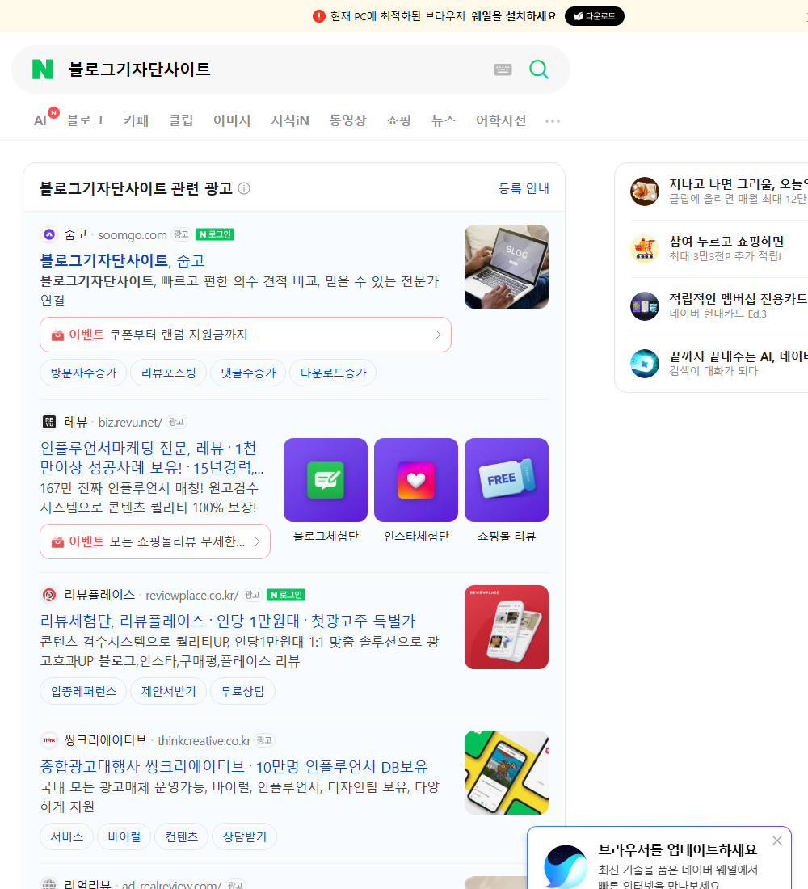Click the 서비스 chip

click(x=67, y=836)
